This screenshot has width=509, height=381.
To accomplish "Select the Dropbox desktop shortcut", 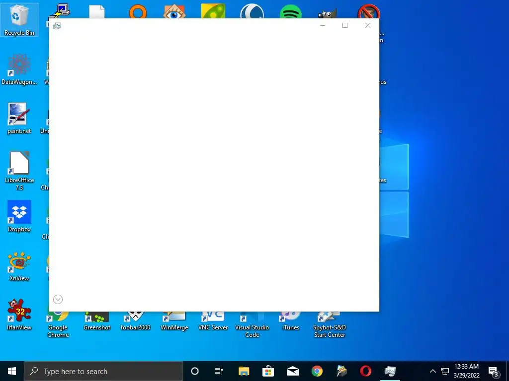I will click(x=19, y=216).
